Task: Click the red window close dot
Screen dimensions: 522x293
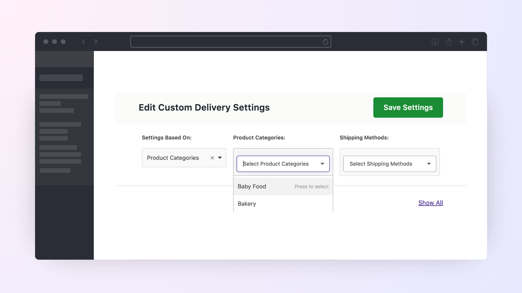Action: click(46, 42)
